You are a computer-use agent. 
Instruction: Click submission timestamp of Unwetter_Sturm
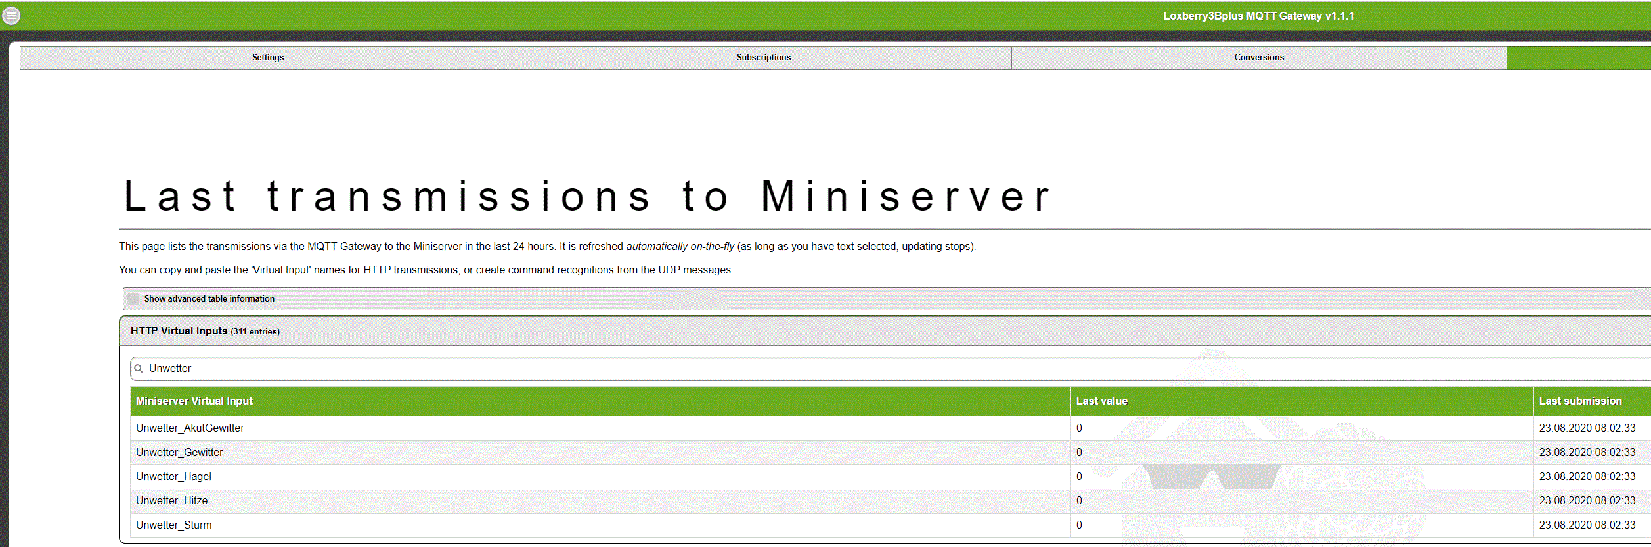[1587, 525]
